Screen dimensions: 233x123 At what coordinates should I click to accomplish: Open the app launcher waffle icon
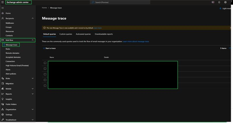coord(3,2)
